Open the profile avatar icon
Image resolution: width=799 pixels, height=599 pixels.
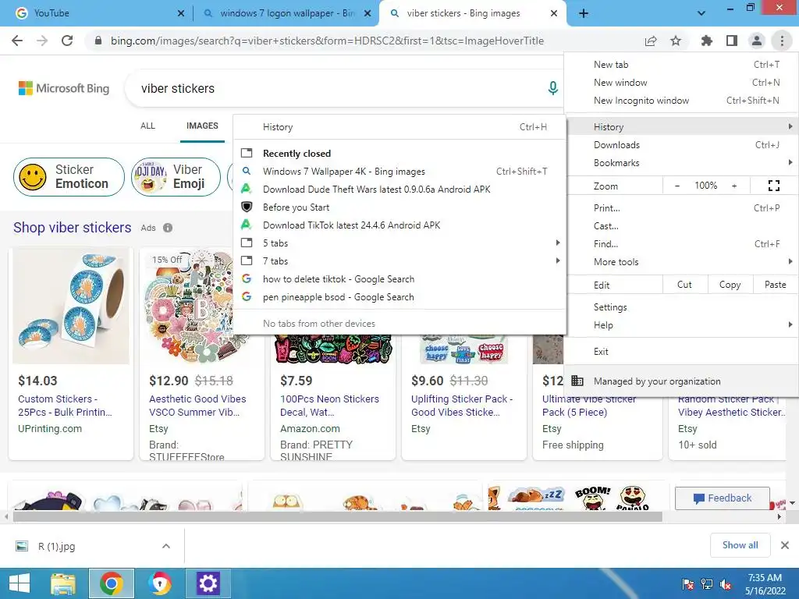[757, 41]
